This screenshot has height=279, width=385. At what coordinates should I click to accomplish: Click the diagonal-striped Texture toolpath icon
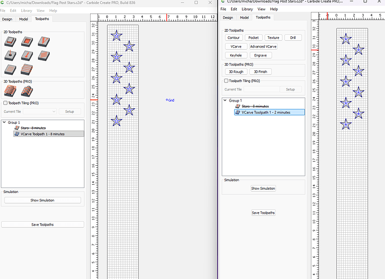43,55
